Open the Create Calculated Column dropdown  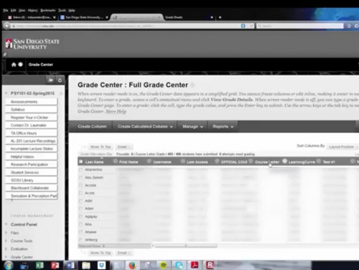tap(145, 126)
